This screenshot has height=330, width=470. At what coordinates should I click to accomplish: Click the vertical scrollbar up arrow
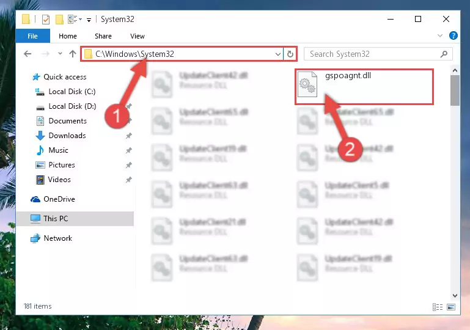pyautogui.click(x=455, y=70)
